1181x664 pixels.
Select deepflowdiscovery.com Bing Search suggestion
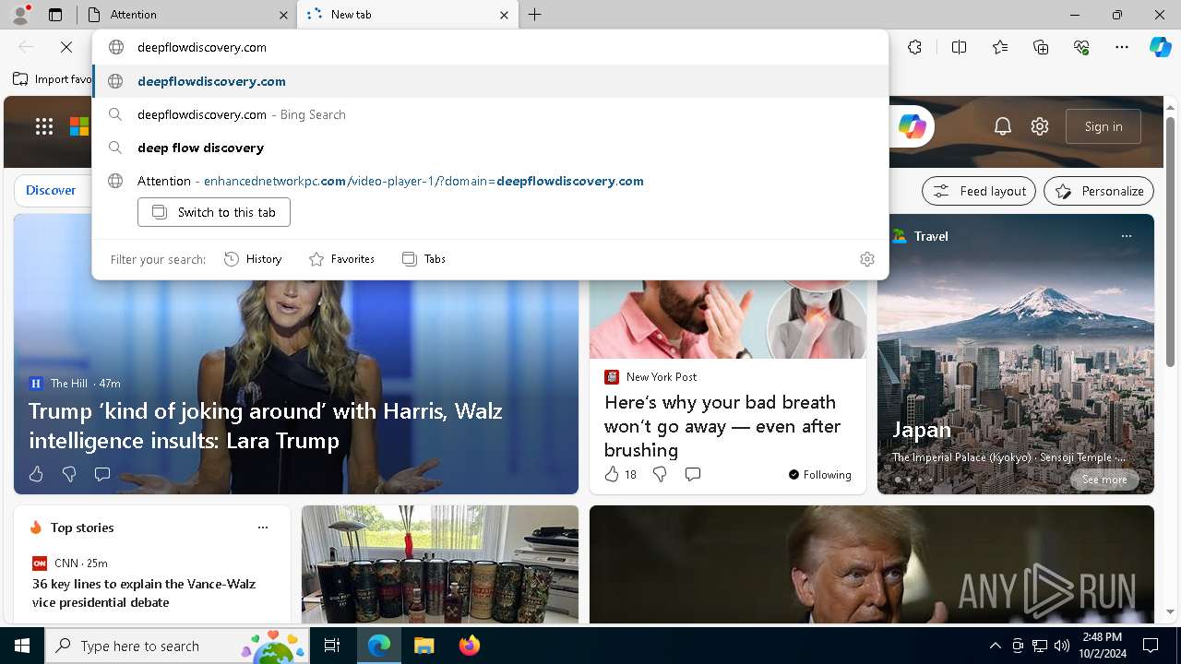(490, 114)
